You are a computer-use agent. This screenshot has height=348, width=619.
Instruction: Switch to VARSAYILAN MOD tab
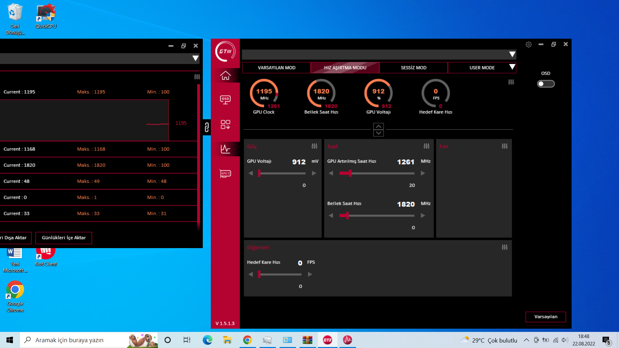(276, 68)
